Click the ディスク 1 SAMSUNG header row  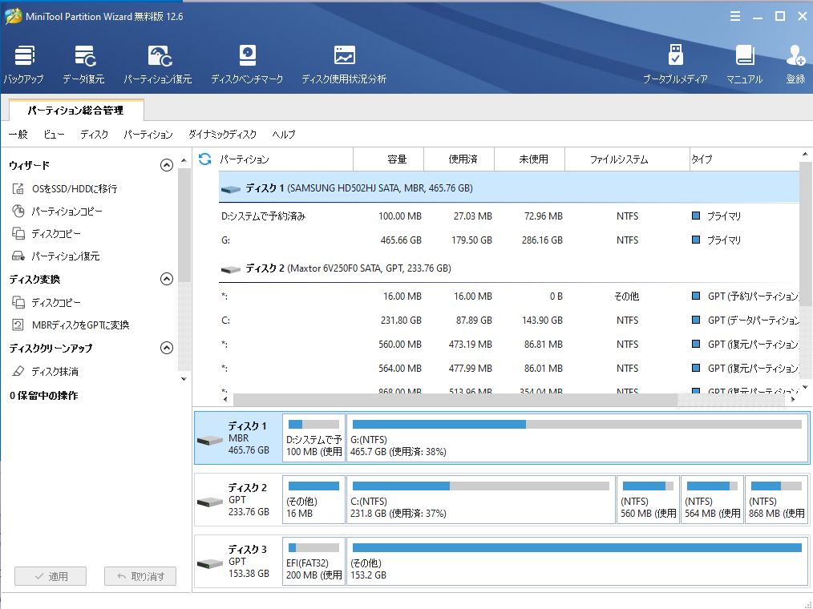508,188
